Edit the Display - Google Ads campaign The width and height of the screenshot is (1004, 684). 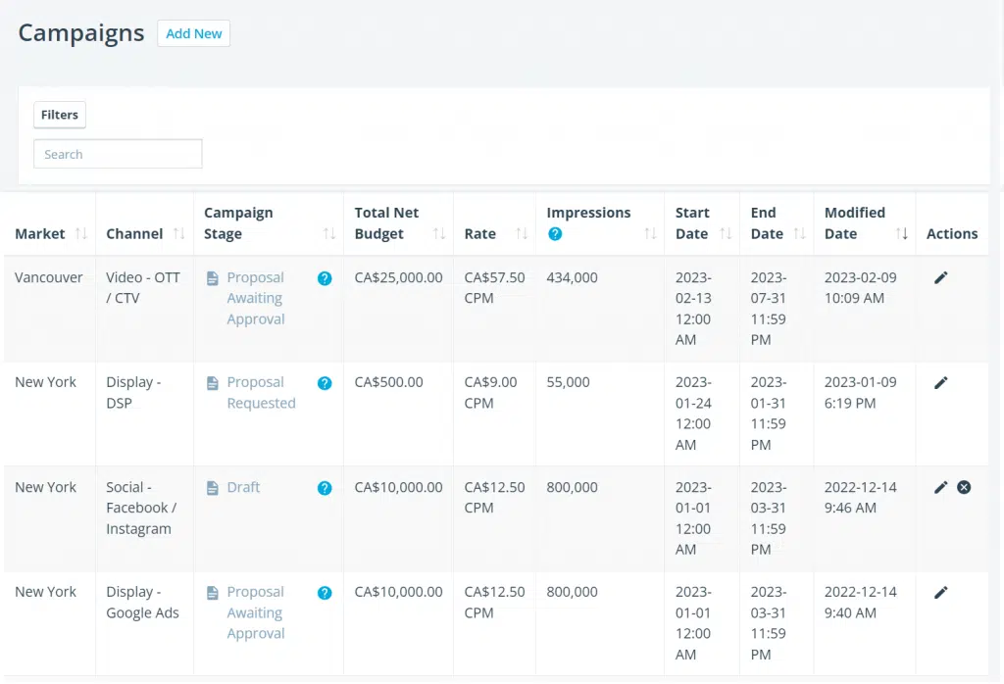pyautogui.click(x=940, y=592)
